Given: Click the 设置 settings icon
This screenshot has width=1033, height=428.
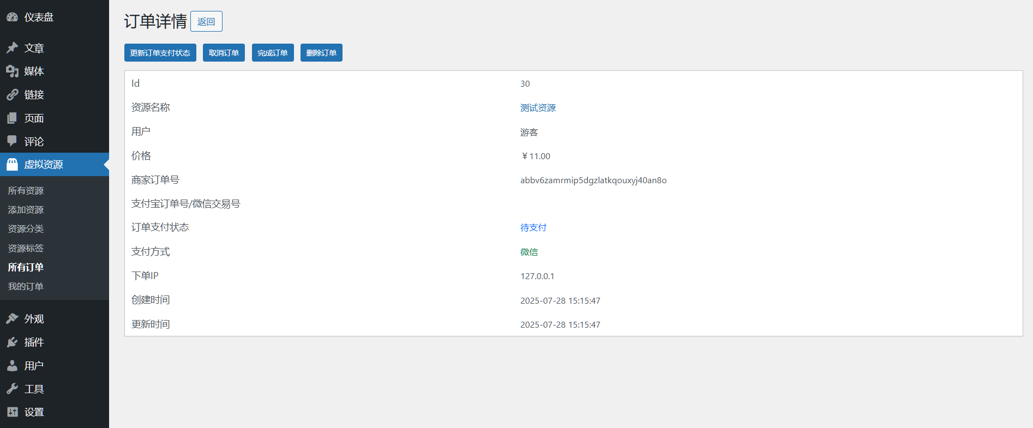Looking at the screenshot, I should 12,412.
